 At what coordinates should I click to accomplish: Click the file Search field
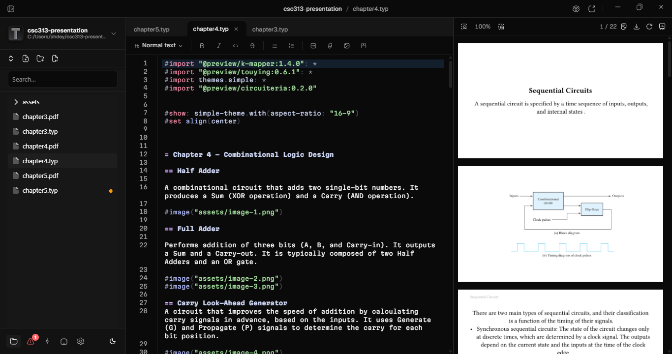(62, 79)
